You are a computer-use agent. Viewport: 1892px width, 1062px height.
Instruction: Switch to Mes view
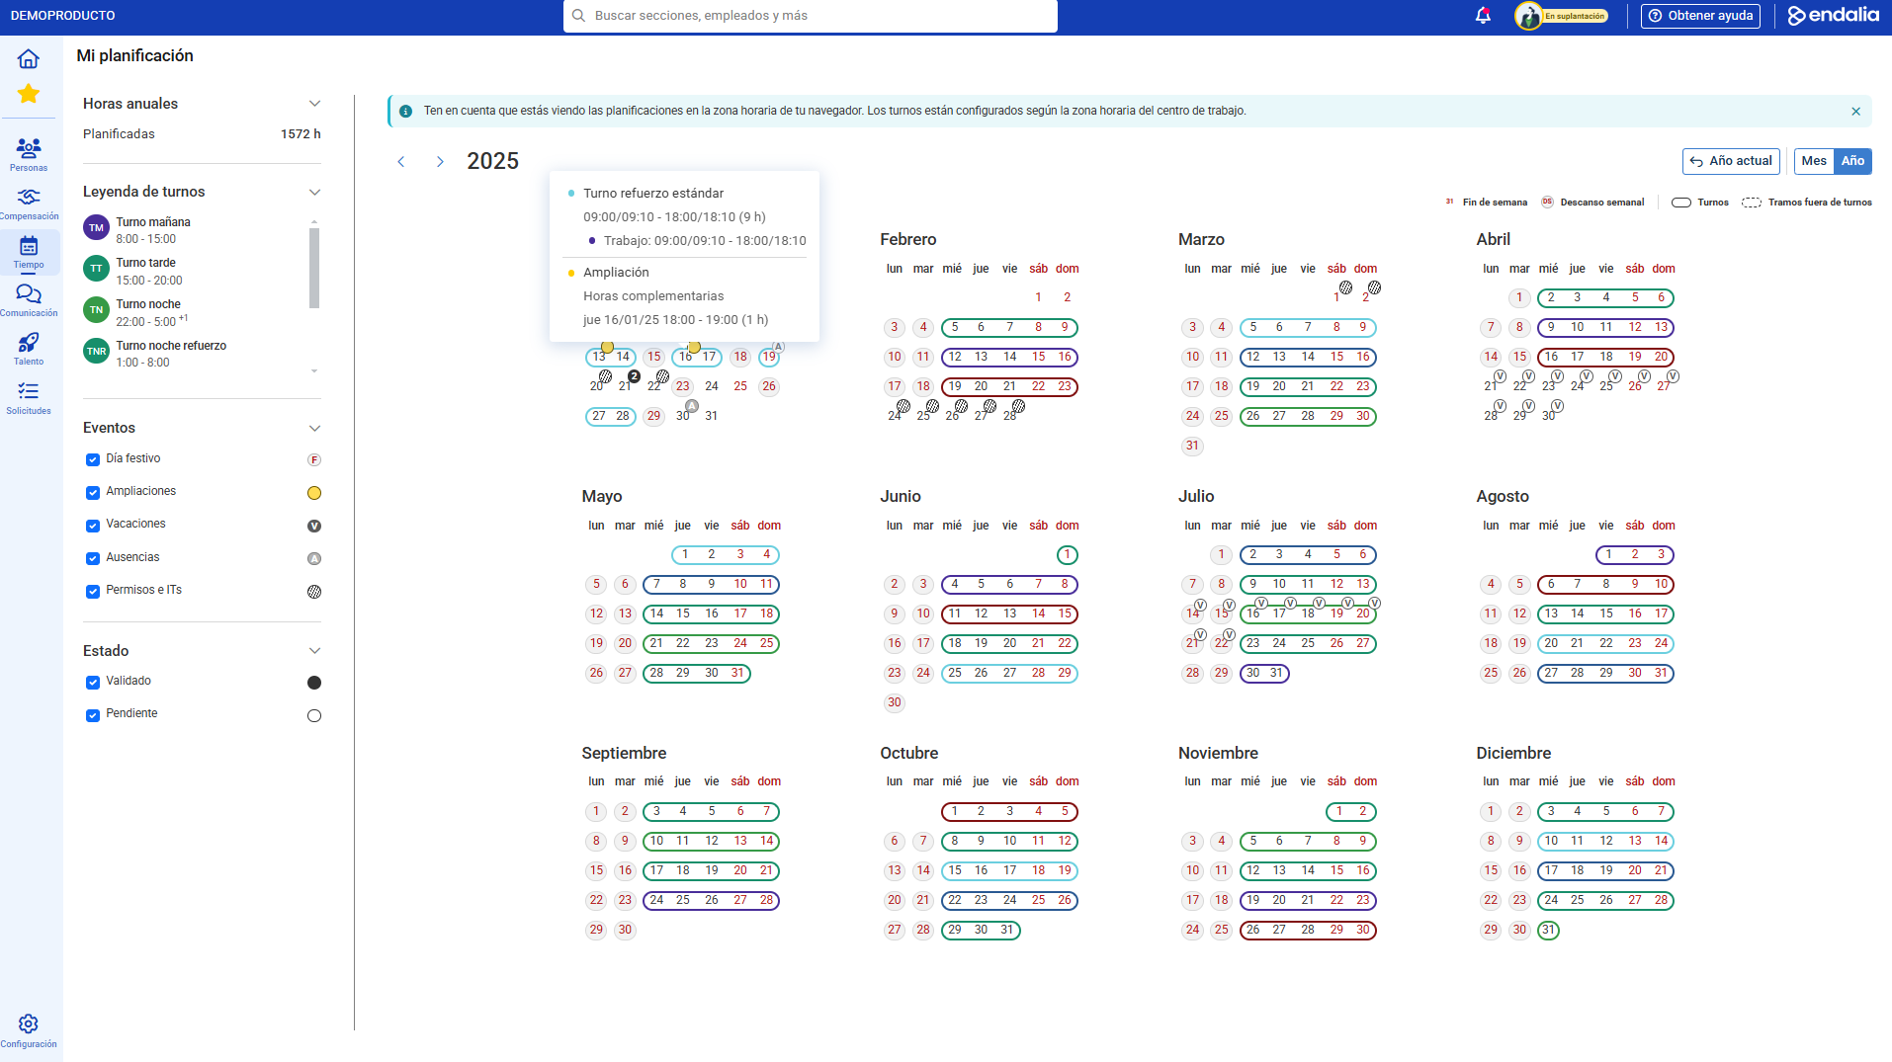(x=1814, y=161)
